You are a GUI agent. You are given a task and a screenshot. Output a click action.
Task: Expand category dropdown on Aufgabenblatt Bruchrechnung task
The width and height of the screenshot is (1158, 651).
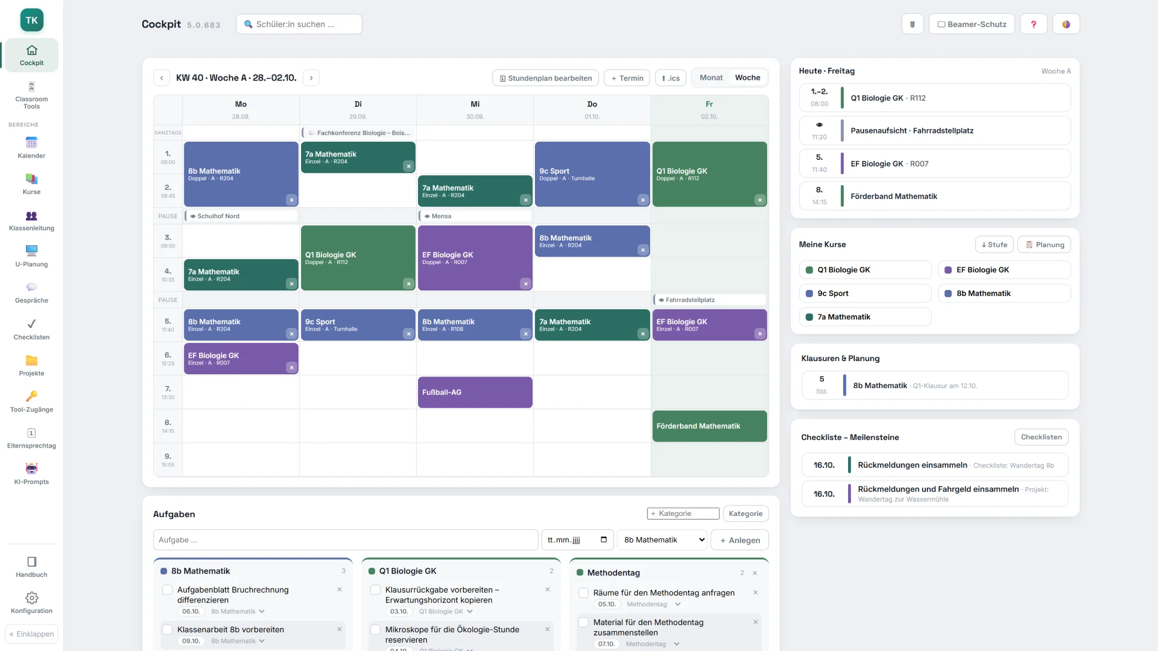pos(238,611)
